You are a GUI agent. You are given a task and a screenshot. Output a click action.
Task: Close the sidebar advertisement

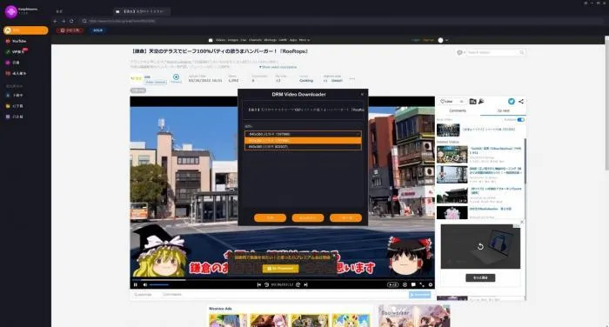[522, 222]
